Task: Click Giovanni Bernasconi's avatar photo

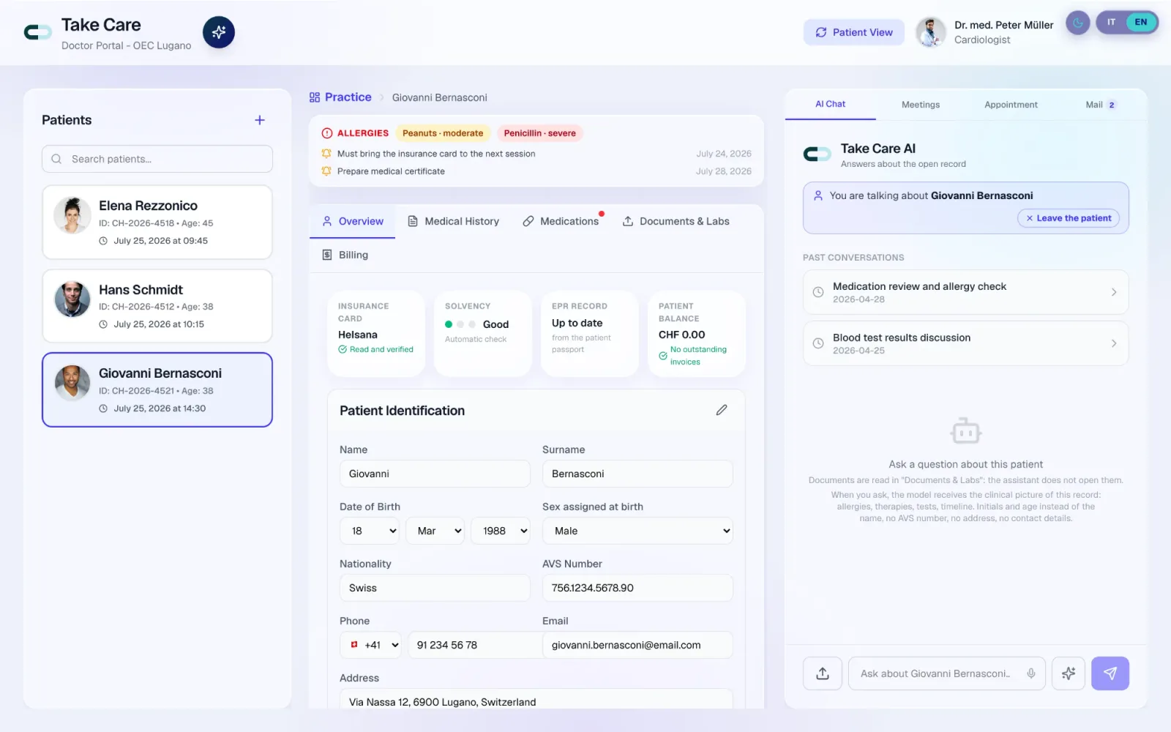Action: [x=72, y=383]
